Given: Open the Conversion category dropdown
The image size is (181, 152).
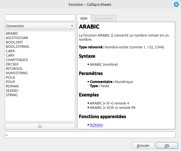Looking at the screenshot, I should coord(40,26).
